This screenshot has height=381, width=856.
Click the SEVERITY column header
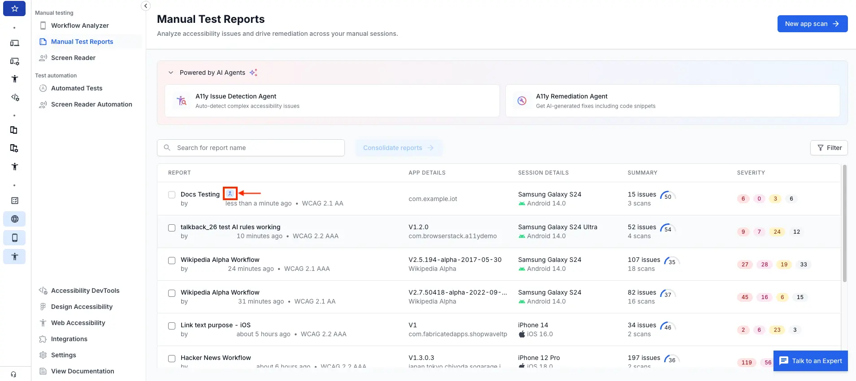(751, 173)
